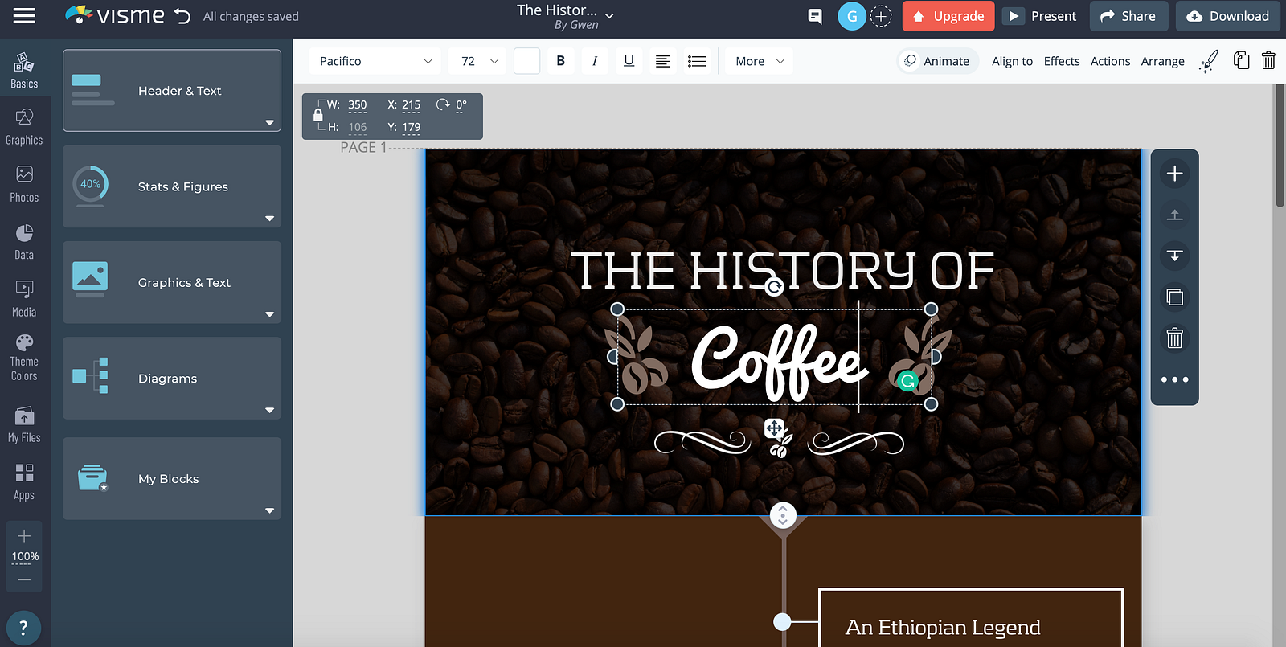Add a new block with the plus icon
The height and width of the screenshot is (647, 1286).
[x=1175, y=174]
